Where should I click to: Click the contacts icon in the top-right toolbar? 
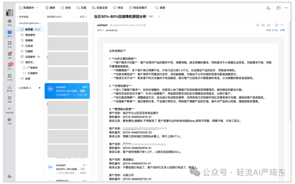coord(268,8)
